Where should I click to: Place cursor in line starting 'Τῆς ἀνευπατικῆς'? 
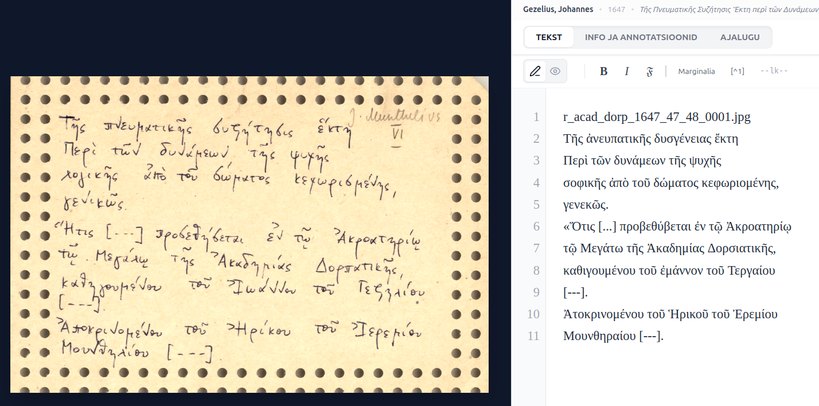coord(651,139)
